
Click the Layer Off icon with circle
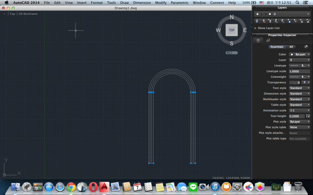(x=295, y=21)
